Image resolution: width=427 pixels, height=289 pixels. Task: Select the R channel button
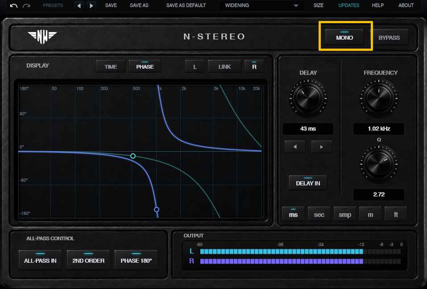tap(254, 66)
